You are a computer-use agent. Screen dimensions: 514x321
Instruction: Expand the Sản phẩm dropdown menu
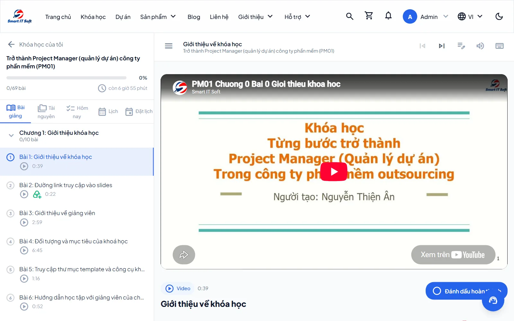click(x=158, y=17)
